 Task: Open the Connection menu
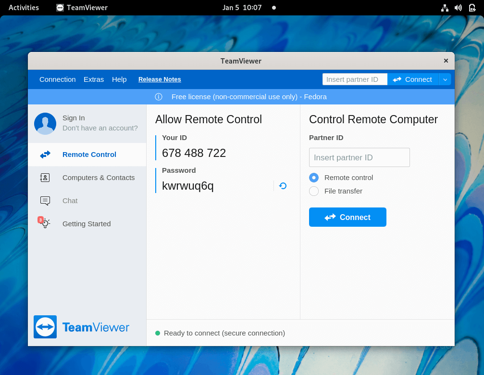point(57,79)
